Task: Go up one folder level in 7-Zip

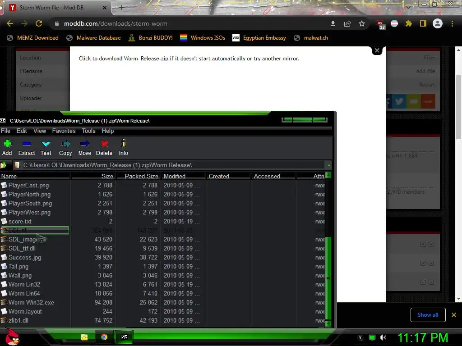Action: coord(4,165)
